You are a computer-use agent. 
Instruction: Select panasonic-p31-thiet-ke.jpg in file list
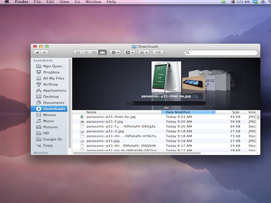click(164, 117)
